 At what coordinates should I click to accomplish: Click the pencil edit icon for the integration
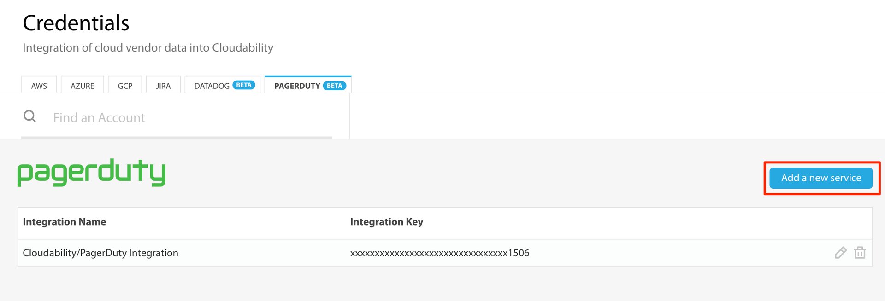840,253
